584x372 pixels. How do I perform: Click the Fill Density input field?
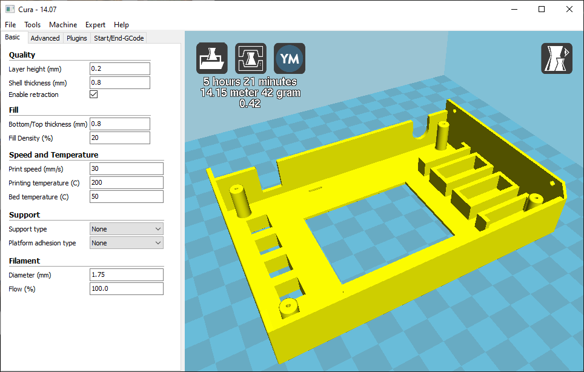pyautogui.click(x=120, y=138)
